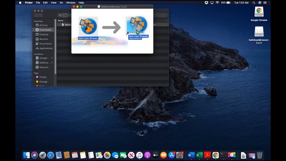Screen dimensions: 286x161
Task: Click the Wi-Fi status icon
Action: (x=217, y=3)
